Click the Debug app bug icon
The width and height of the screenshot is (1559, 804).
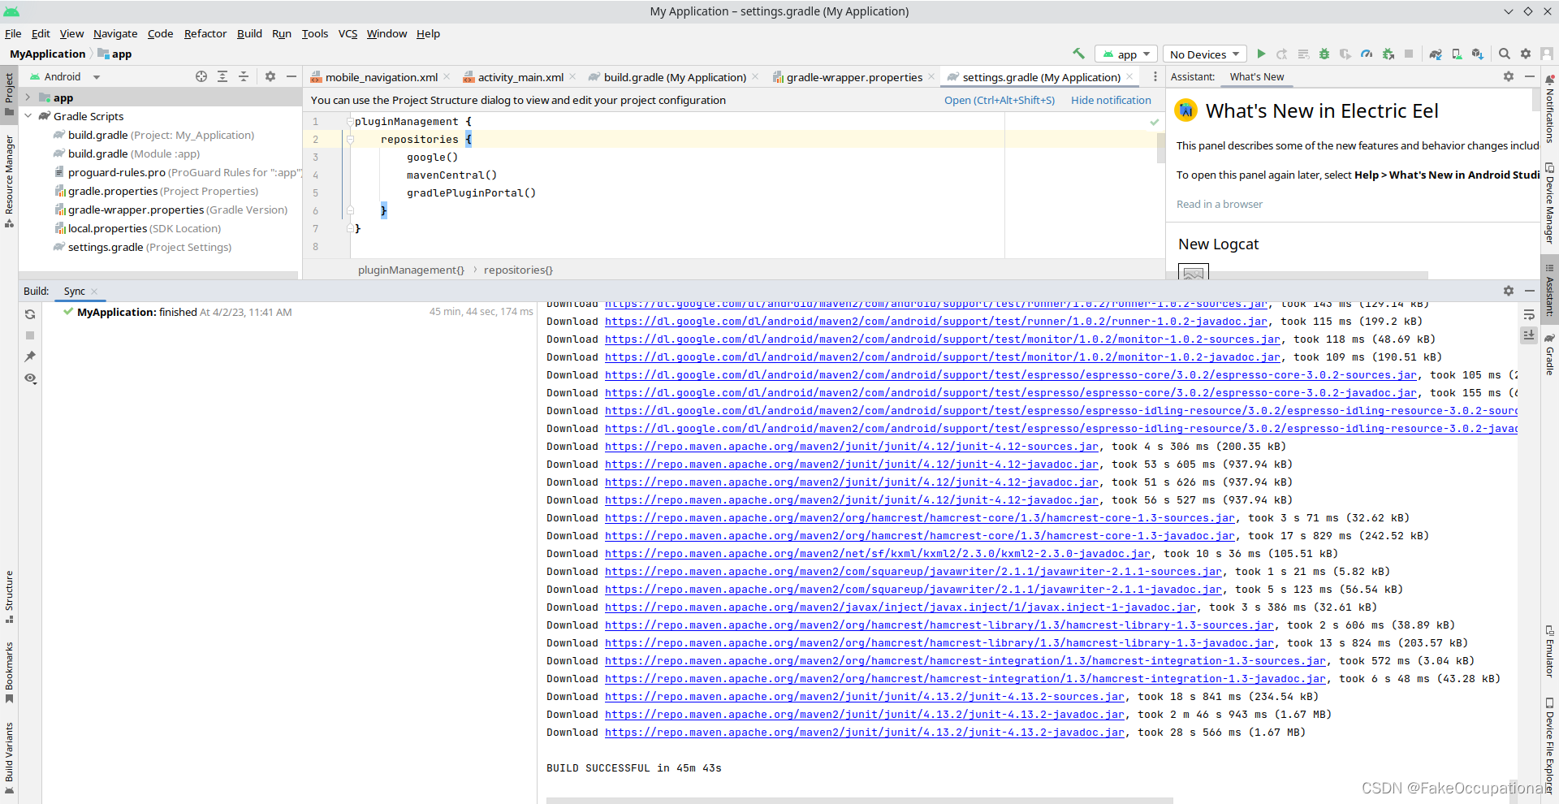1324,54
